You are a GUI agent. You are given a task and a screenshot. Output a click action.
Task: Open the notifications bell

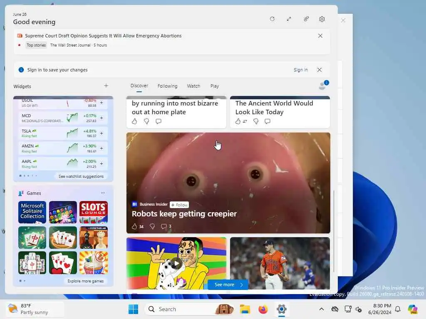click(x=398, y=309)
